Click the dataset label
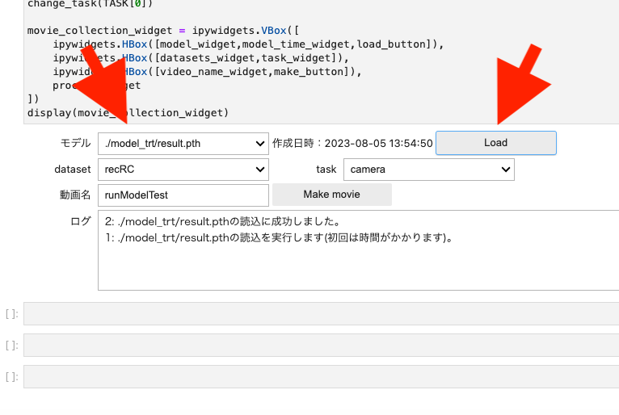This screenshot has width=619, height=415. pyautogui.click(x=73, y=170)
